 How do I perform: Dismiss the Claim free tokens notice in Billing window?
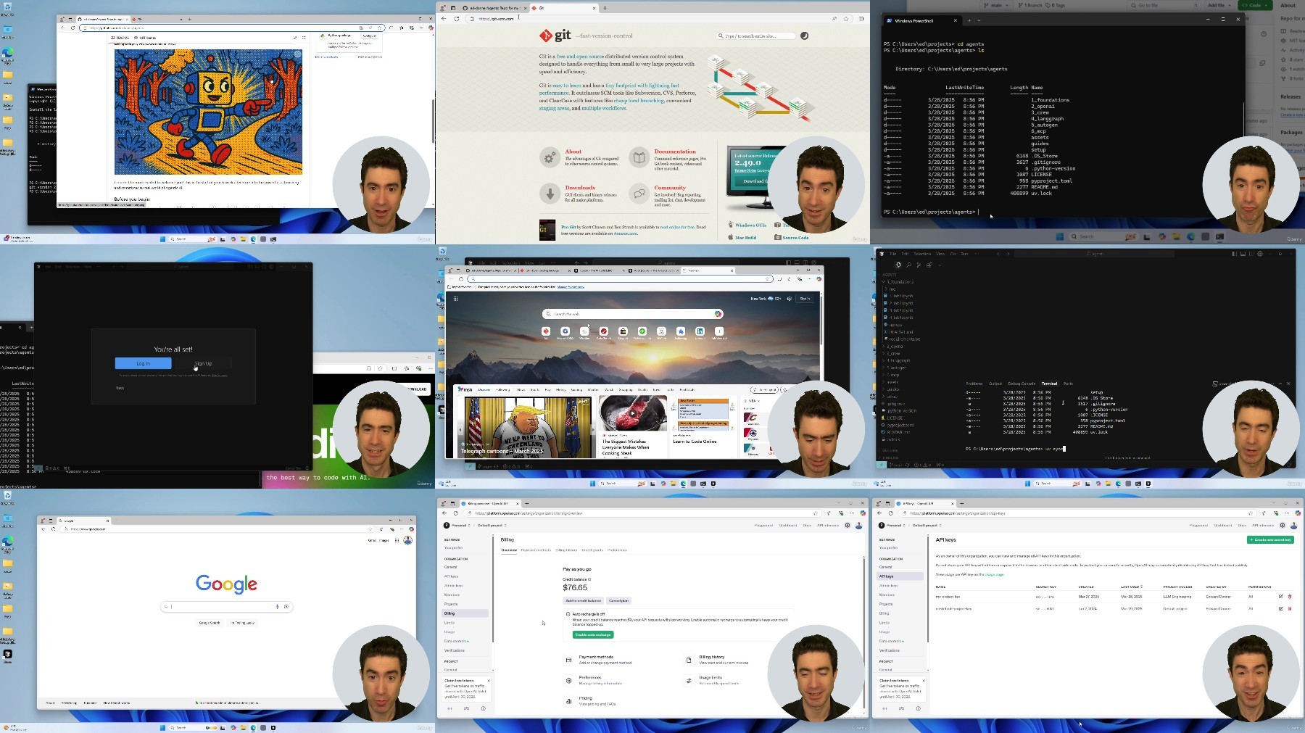pyautogui.click(x=489, y=680)
